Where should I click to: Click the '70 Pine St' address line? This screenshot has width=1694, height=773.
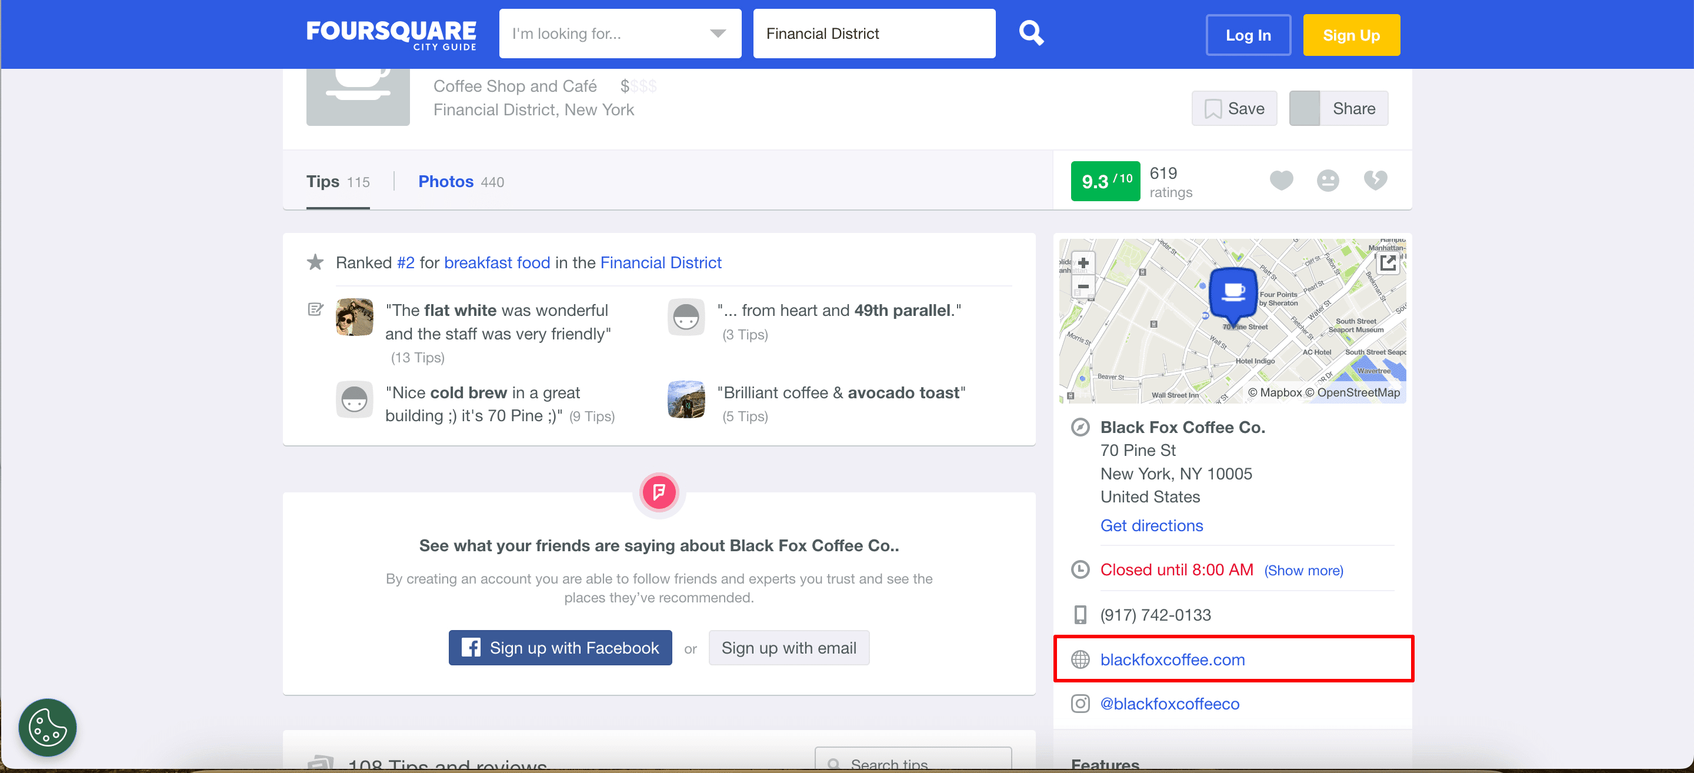click(x=1138, y=451)
